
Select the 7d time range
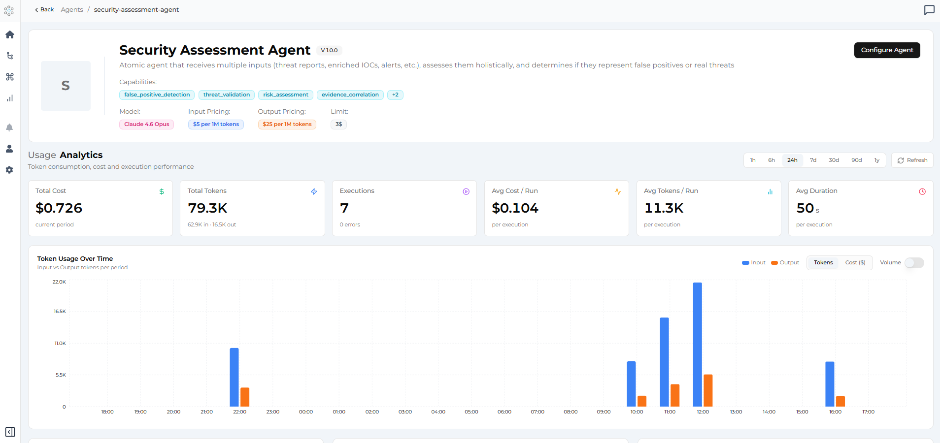tap(813, 160)
